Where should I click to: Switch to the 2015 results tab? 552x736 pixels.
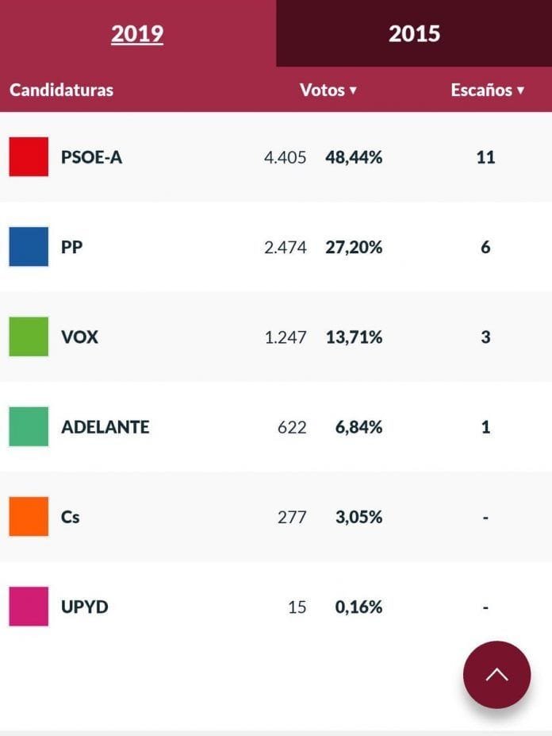(413, 33)
